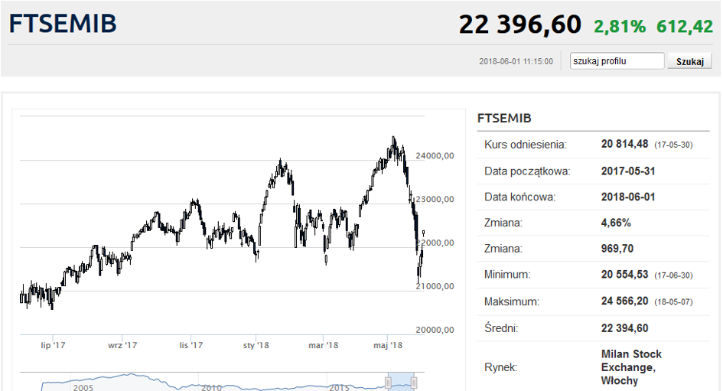The height and width of the screenshot is (391, 723).
Task: Click the 2005 area in the navigator timeline
Action: pos(83,387)
